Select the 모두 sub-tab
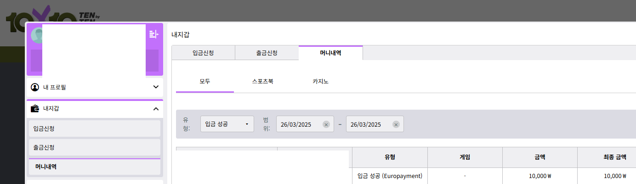This screenshot has width=636, height=184. 205,82
